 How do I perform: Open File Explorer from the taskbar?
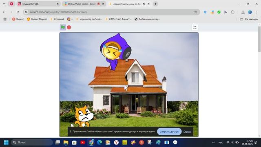(x=66, y=143)
